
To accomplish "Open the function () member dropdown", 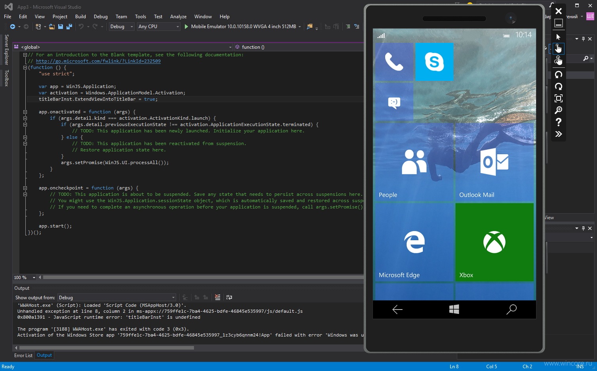I will tap(298, 47).
